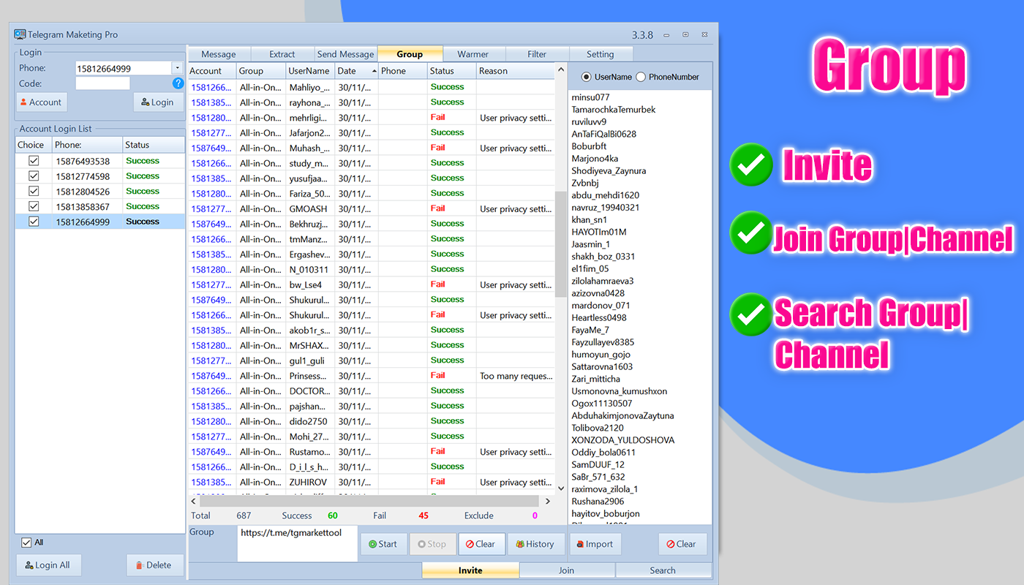Image resolution: width=1024 pixels, height=585 pixels.
Task: Click the Telegram Maketing Pro title bar icon
Action: pos(20,34)
